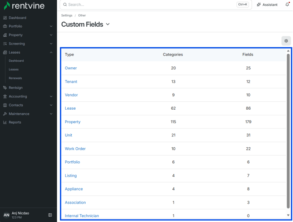This screenshot has height=222, width=293.
Task: Click the Reports chart icon
Action: [5, 122]
